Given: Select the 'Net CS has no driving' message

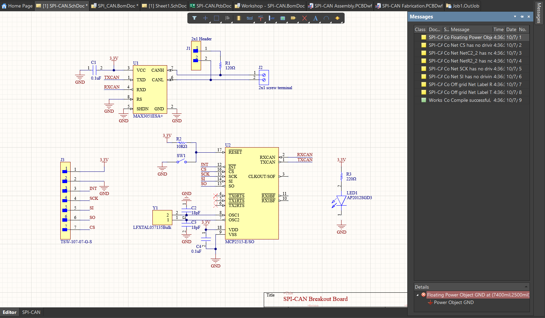Looking at the screenshot, I should coord(472,45).
